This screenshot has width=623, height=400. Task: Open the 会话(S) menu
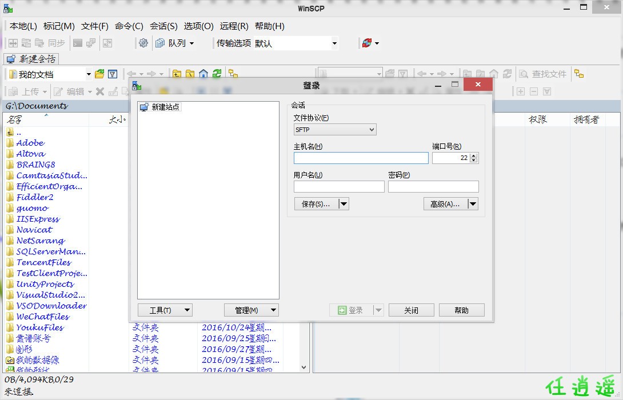coord(163,26)
